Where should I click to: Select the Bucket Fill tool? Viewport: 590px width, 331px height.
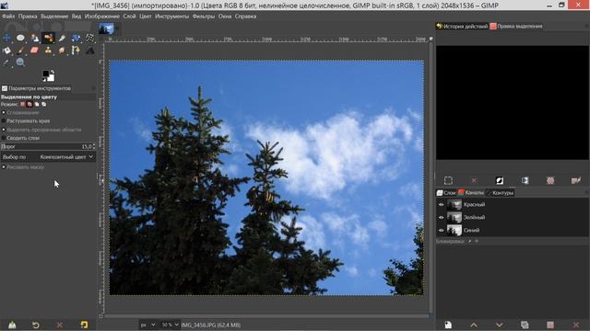coord(6,51)
